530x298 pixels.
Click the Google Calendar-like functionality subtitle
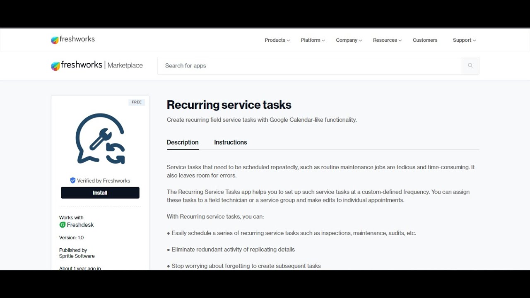tap(262, 120)
